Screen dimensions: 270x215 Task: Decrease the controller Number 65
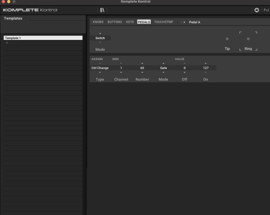point(142,73)
